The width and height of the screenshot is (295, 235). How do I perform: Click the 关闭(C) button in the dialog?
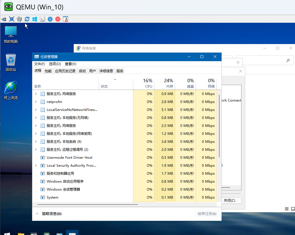pyautogui.click(x=232, y=201)
